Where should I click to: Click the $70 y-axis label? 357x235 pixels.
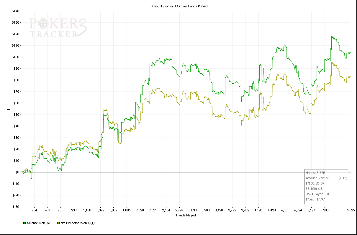(16, 92)
